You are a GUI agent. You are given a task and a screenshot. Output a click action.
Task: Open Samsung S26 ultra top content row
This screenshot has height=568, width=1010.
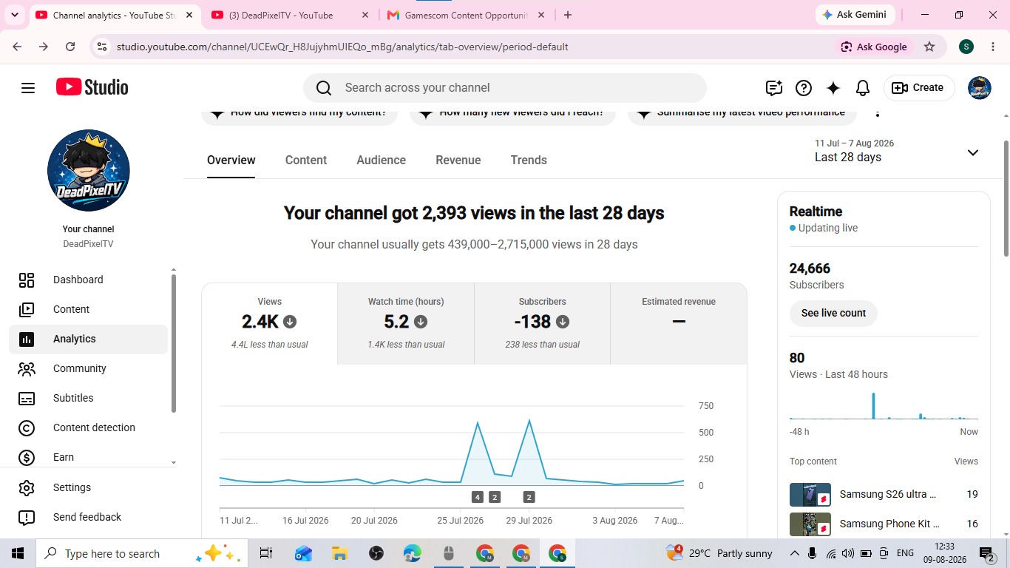pos(884,494)
